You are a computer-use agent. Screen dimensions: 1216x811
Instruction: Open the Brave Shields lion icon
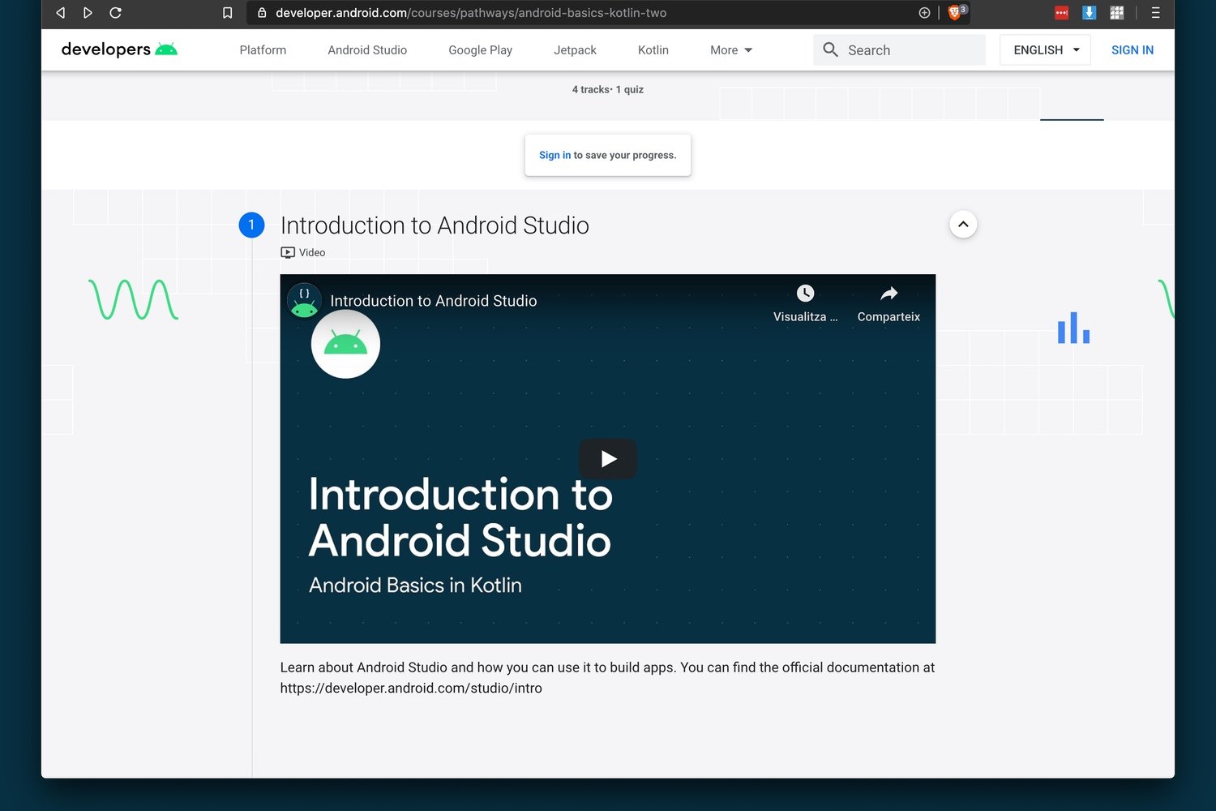tap(955, 13)
